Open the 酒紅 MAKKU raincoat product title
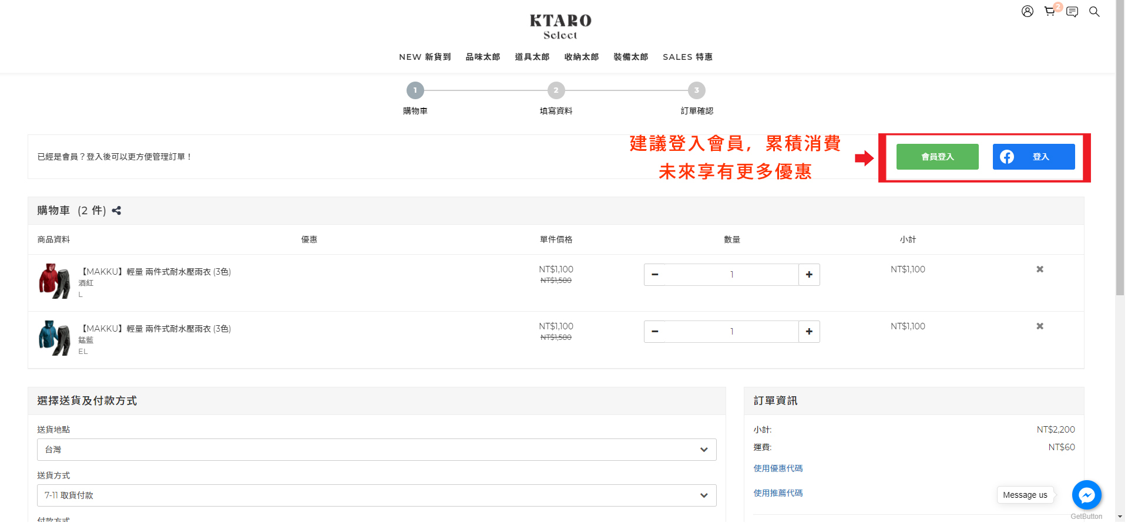1128x523 pixels. (x=155, y=272)
